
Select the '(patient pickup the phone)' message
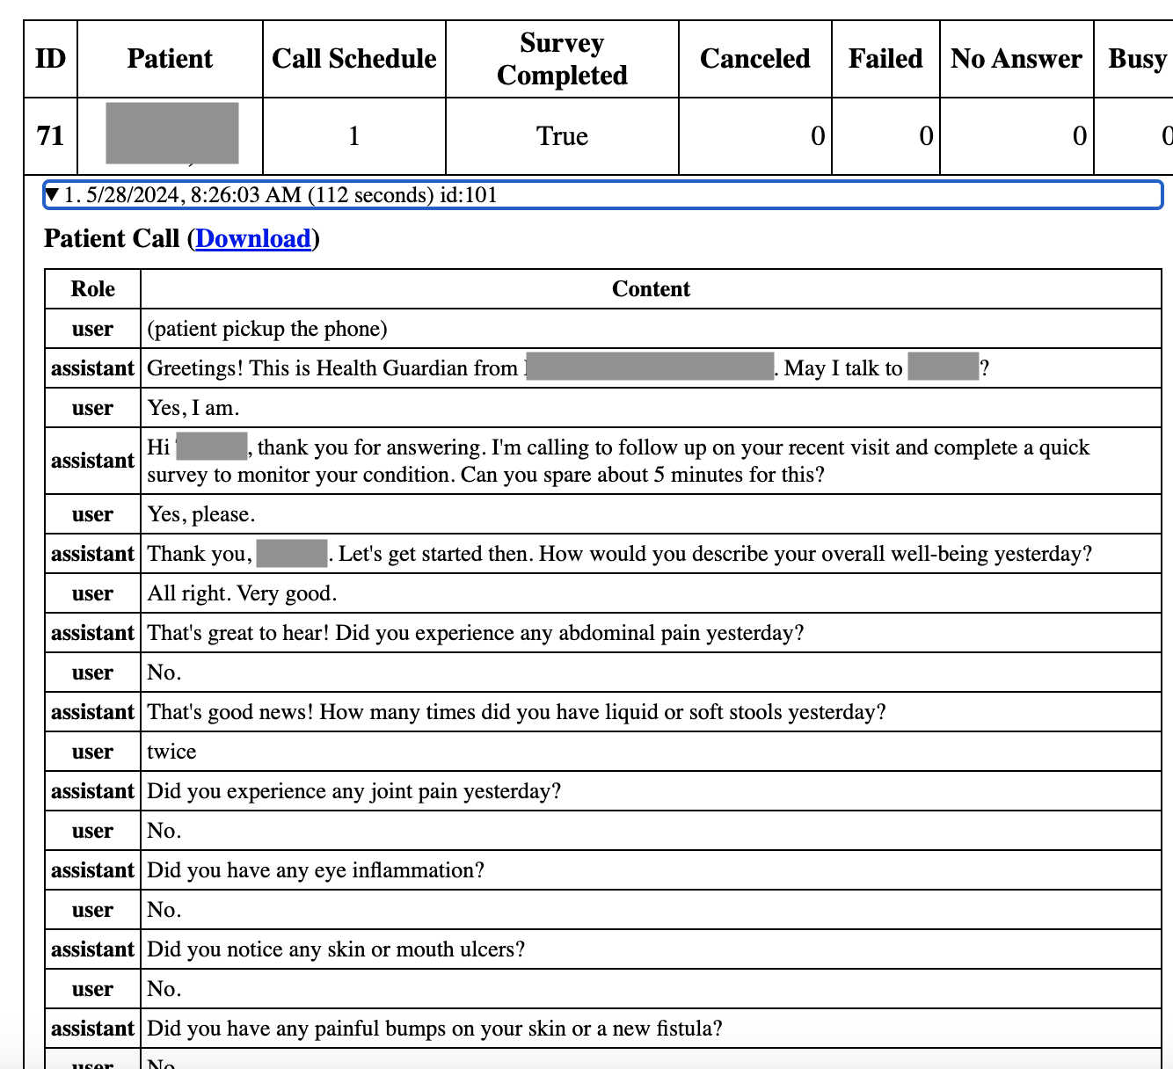click(652, 329)
